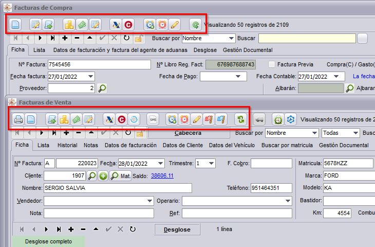Image resolution: width=375 pixels, height=247 pixels.
Task: Click the red C circle icon in Facturas de Compra
Action: click(x=128, y=25)
